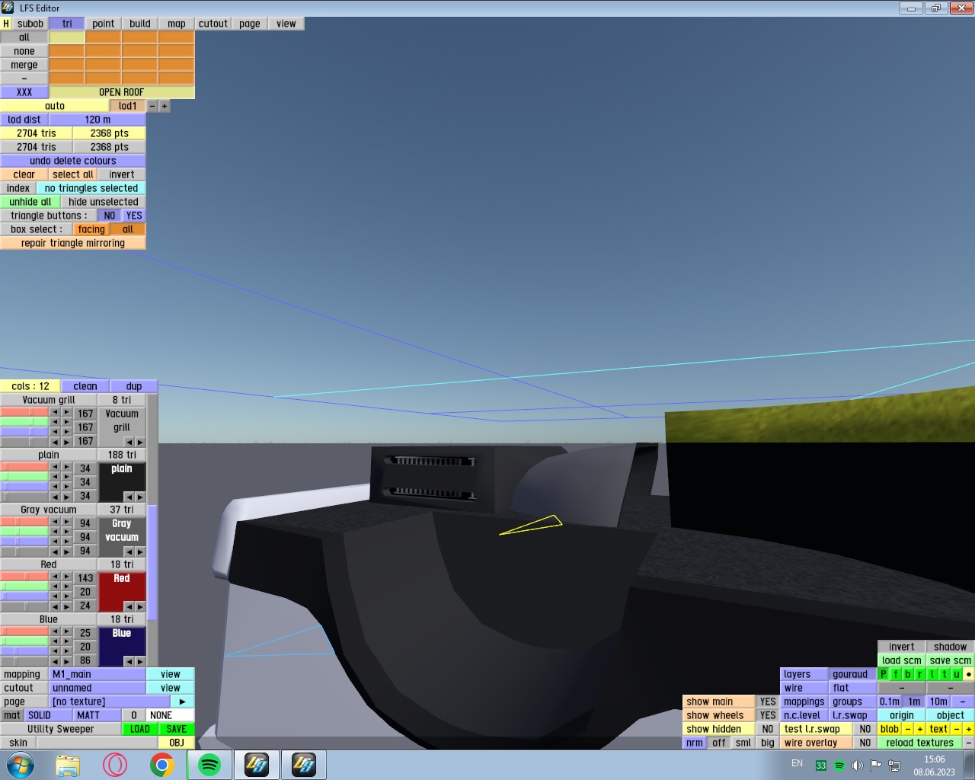Click the minus button next to 10m
This screenshot has height=780, width=975.
[x=963, y=702]
